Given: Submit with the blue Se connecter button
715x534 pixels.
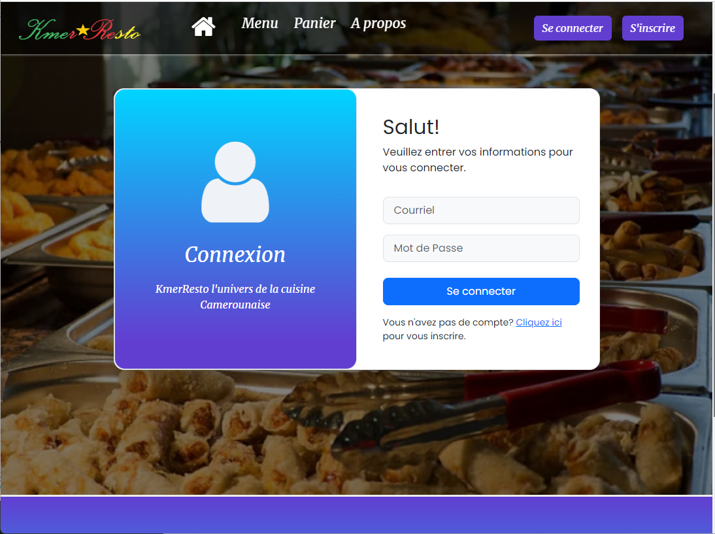Looking at the screenshot, I should (481, 292).
